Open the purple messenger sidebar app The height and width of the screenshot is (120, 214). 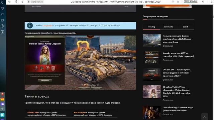[2, 104]
